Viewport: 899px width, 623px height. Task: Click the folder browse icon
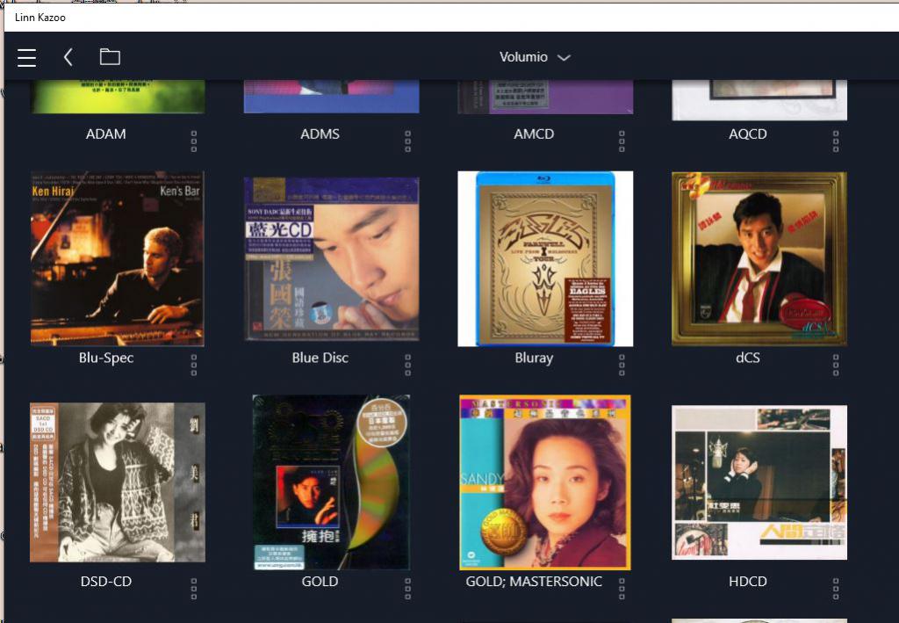(110, 57)
